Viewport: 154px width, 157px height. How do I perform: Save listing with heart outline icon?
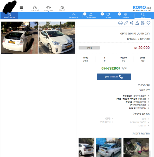pos(149,23)
